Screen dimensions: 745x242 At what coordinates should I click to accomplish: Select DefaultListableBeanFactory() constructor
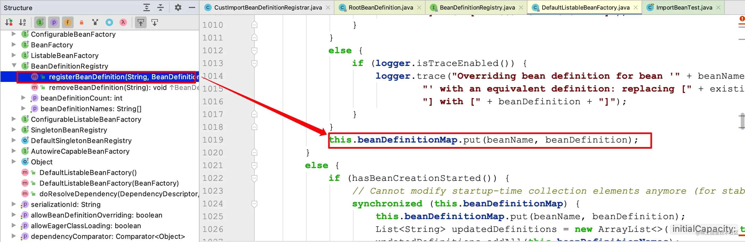(x=99, y=173)
